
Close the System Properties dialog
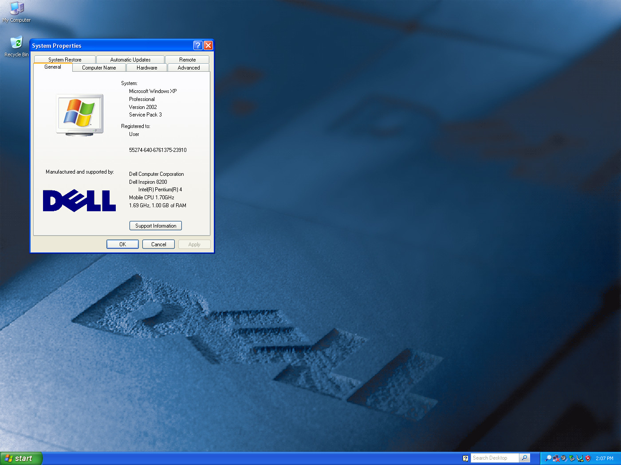208,45
